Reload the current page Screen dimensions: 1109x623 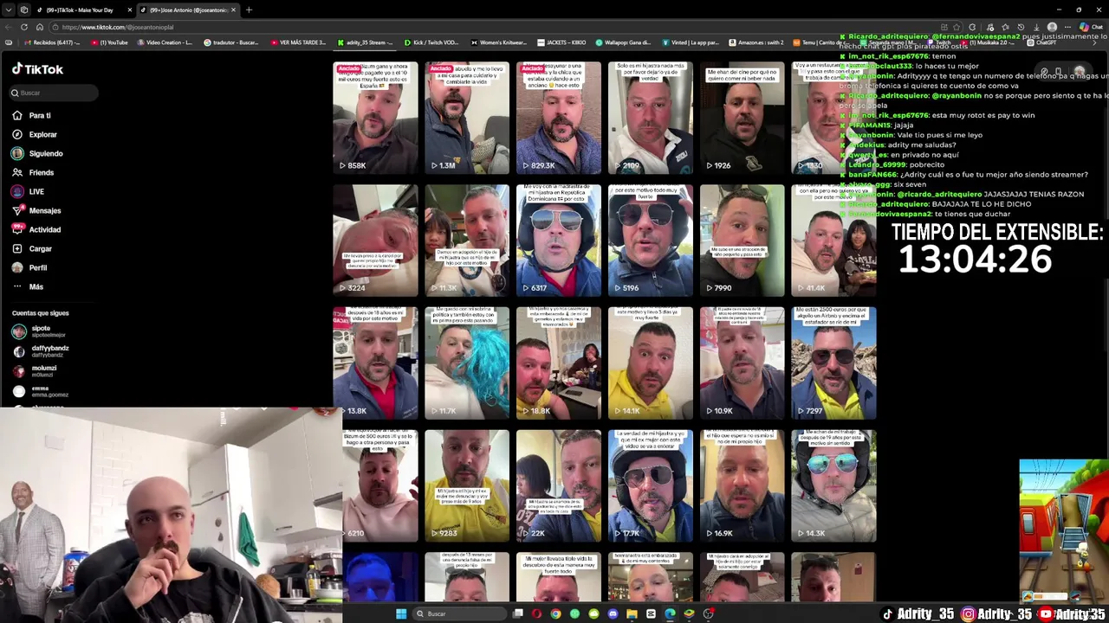pyautogui.click(x=24, y=27)
